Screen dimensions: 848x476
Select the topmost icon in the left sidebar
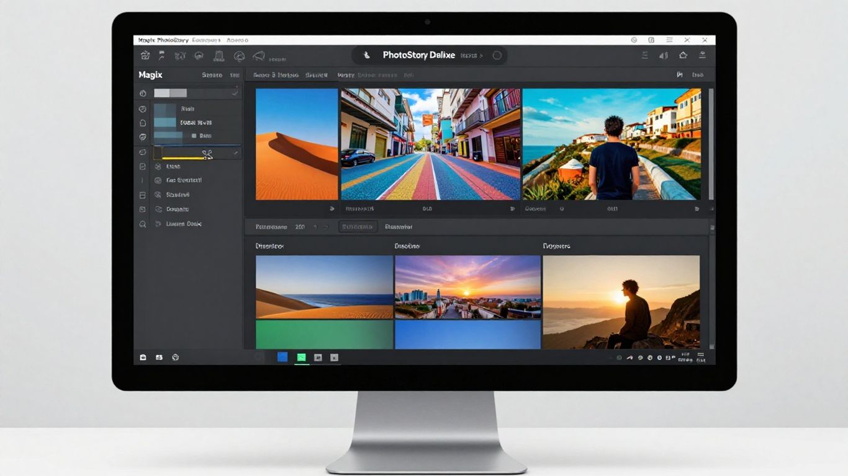tap(142, 93)
